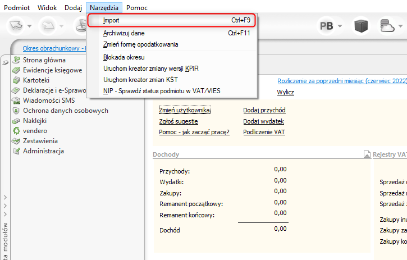407x260 pixels.
Task: Click the Ewidencje księgowe book icon
Action: (17, 70)
